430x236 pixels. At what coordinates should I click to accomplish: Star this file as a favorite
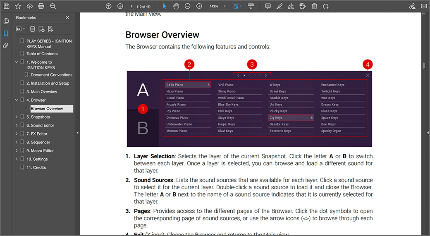[x=18, y=6]
